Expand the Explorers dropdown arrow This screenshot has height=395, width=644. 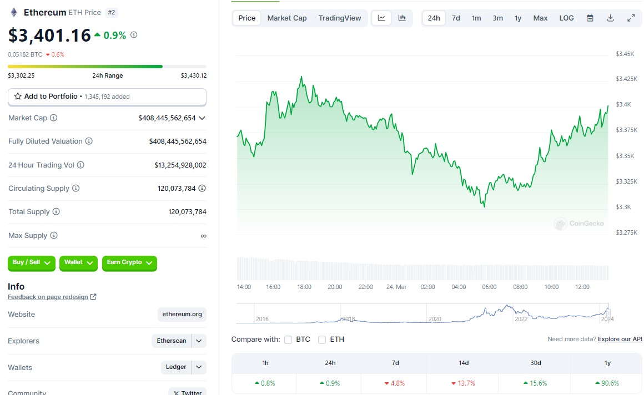pos(199,341)
